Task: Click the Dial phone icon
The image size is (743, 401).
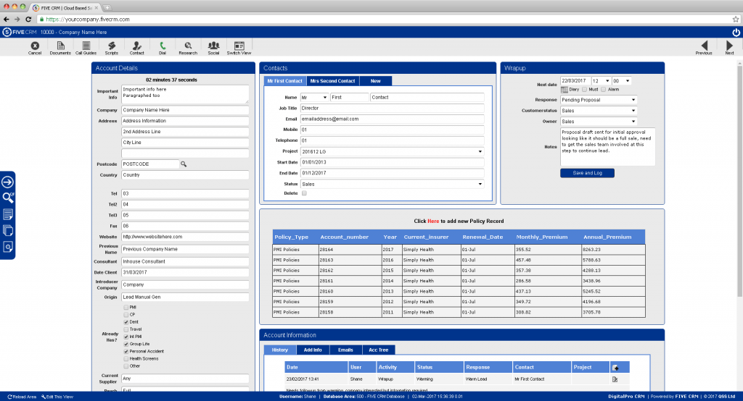Action: (163, 47)
